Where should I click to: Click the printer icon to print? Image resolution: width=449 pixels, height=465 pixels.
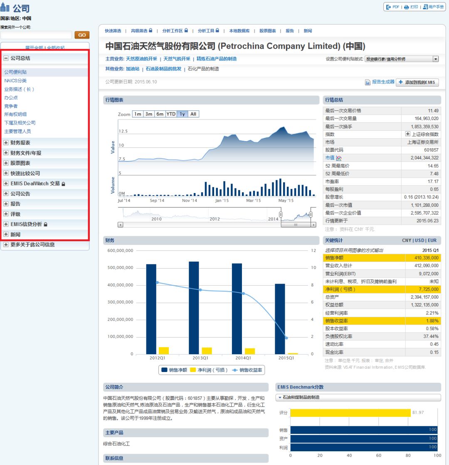click(407, 7)
